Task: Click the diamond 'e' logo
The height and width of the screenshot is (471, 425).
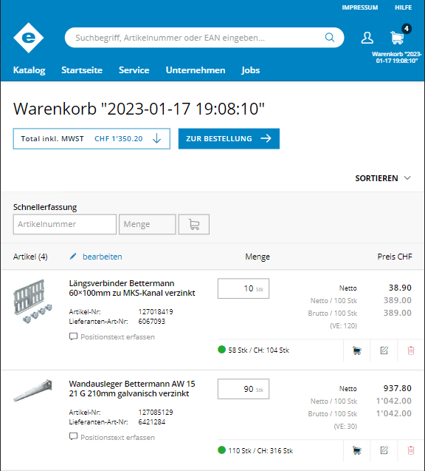Action: point(29,38)
